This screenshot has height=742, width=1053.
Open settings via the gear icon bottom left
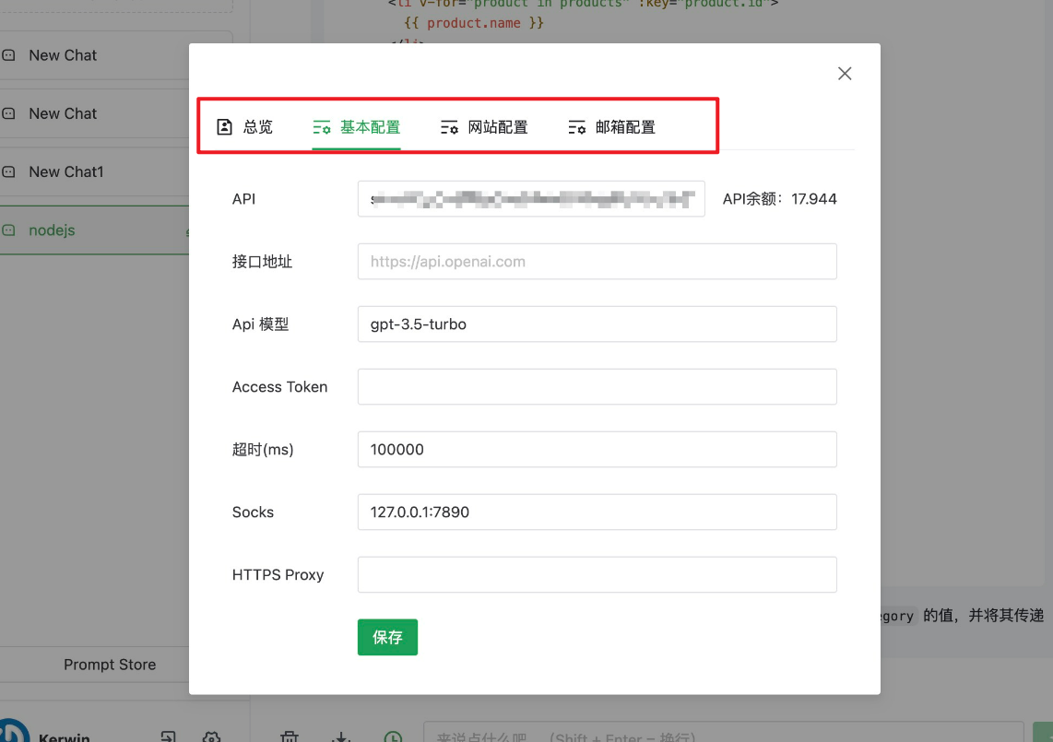211,736
